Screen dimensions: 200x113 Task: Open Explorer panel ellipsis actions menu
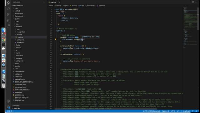pos(44,2)
